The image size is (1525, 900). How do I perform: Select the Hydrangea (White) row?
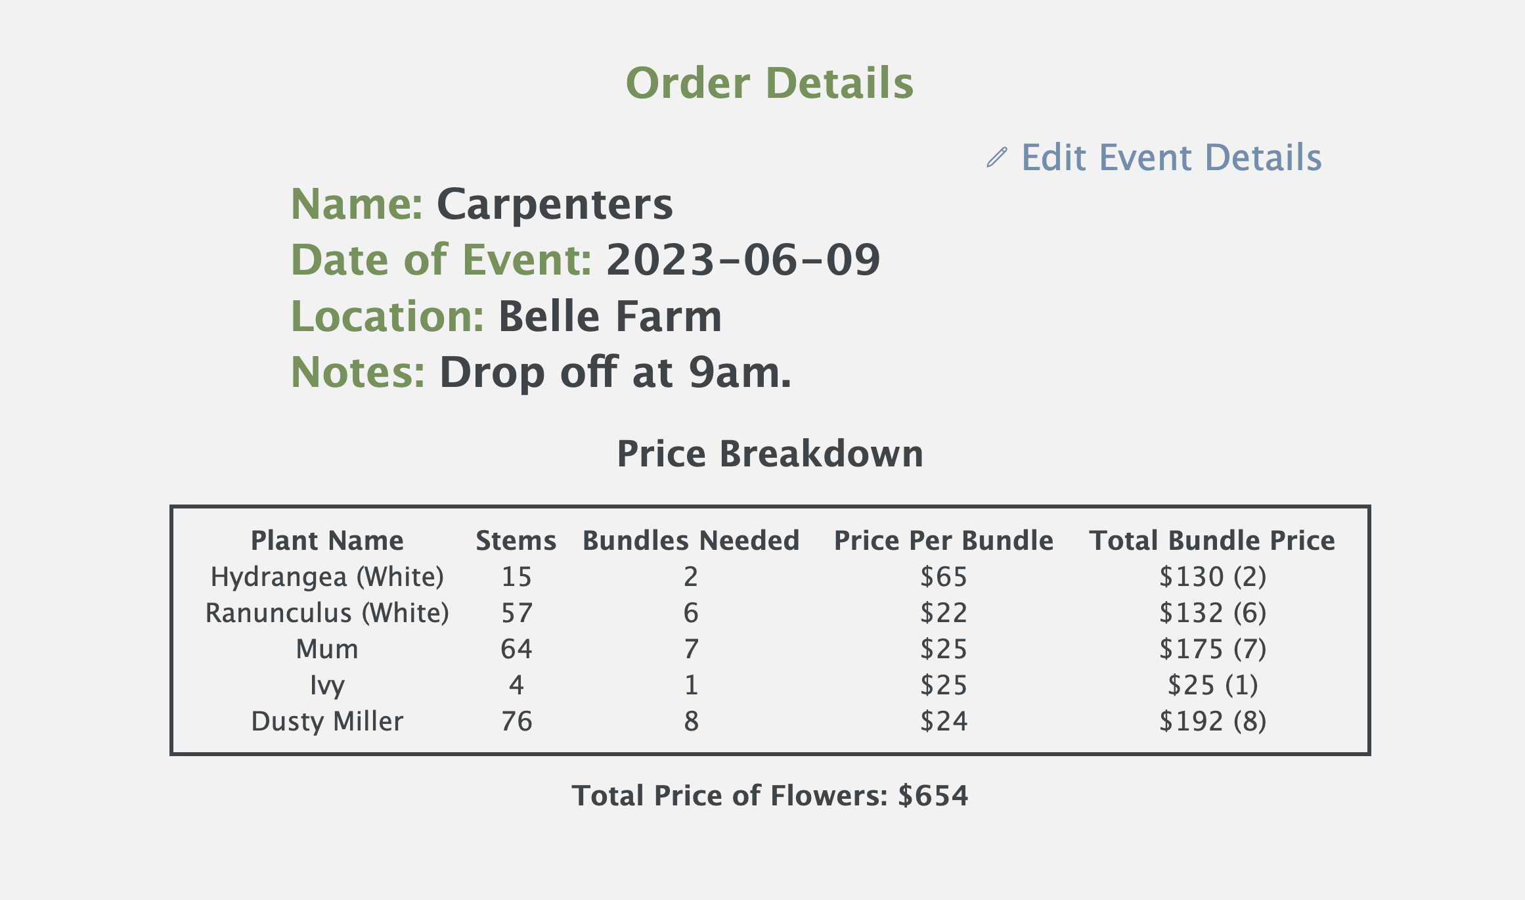pyautogui.click(x=326, y=576)
